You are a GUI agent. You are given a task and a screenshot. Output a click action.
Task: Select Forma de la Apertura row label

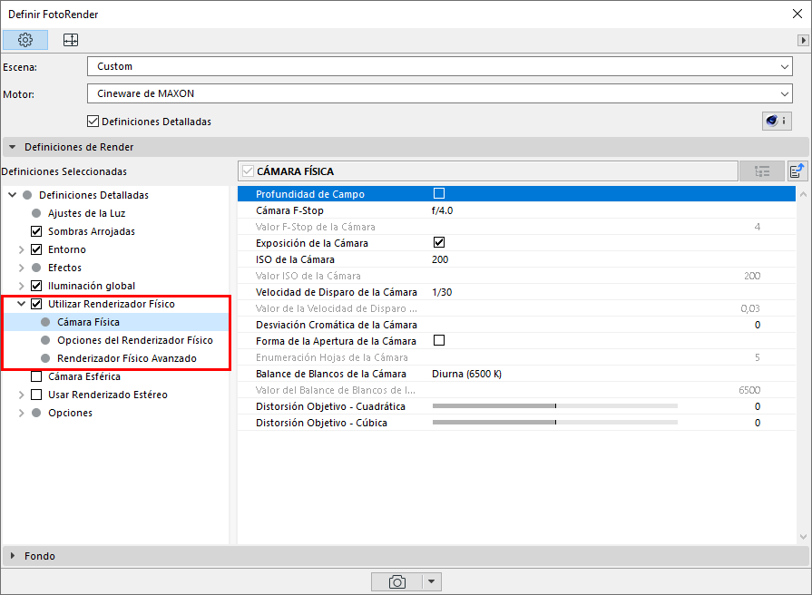click(x=336, y=341)
